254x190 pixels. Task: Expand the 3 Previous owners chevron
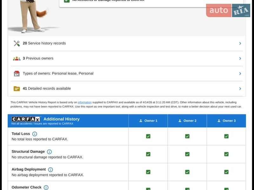(240, 59)
